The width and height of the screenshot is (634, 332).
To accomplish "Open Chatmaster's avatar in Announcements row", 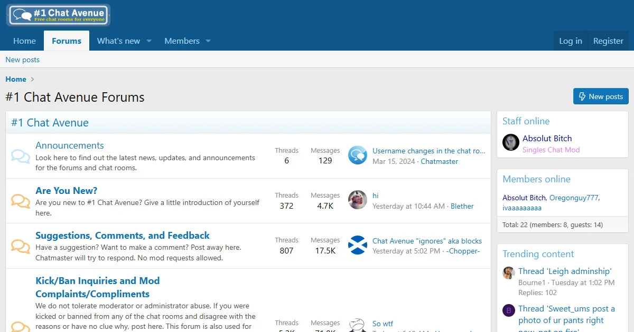I will 358,155.
